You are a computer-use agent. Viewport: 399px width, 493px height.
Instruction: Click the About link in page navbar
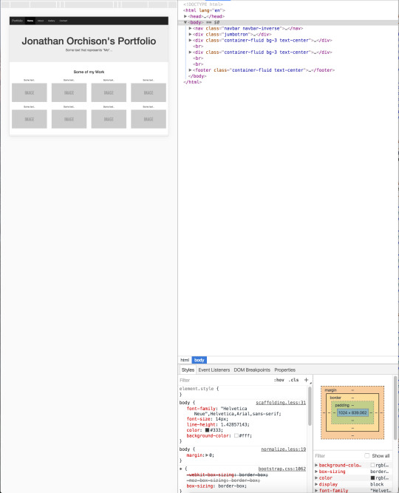click(x=41, y=21)
